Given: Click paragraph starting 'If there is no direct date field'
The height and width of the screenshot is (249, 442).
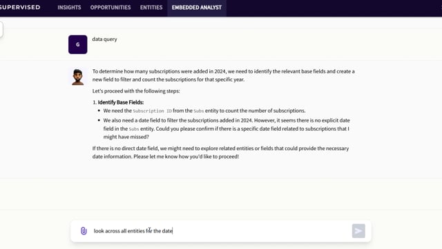Looking at the screenshot, I should point(221,152).
